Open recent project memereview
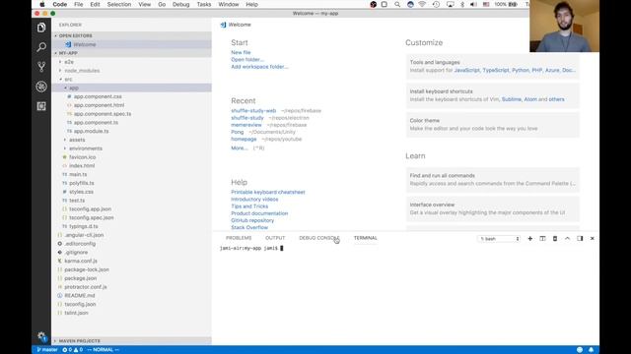 pyautogui.click(x=246, y=125)
